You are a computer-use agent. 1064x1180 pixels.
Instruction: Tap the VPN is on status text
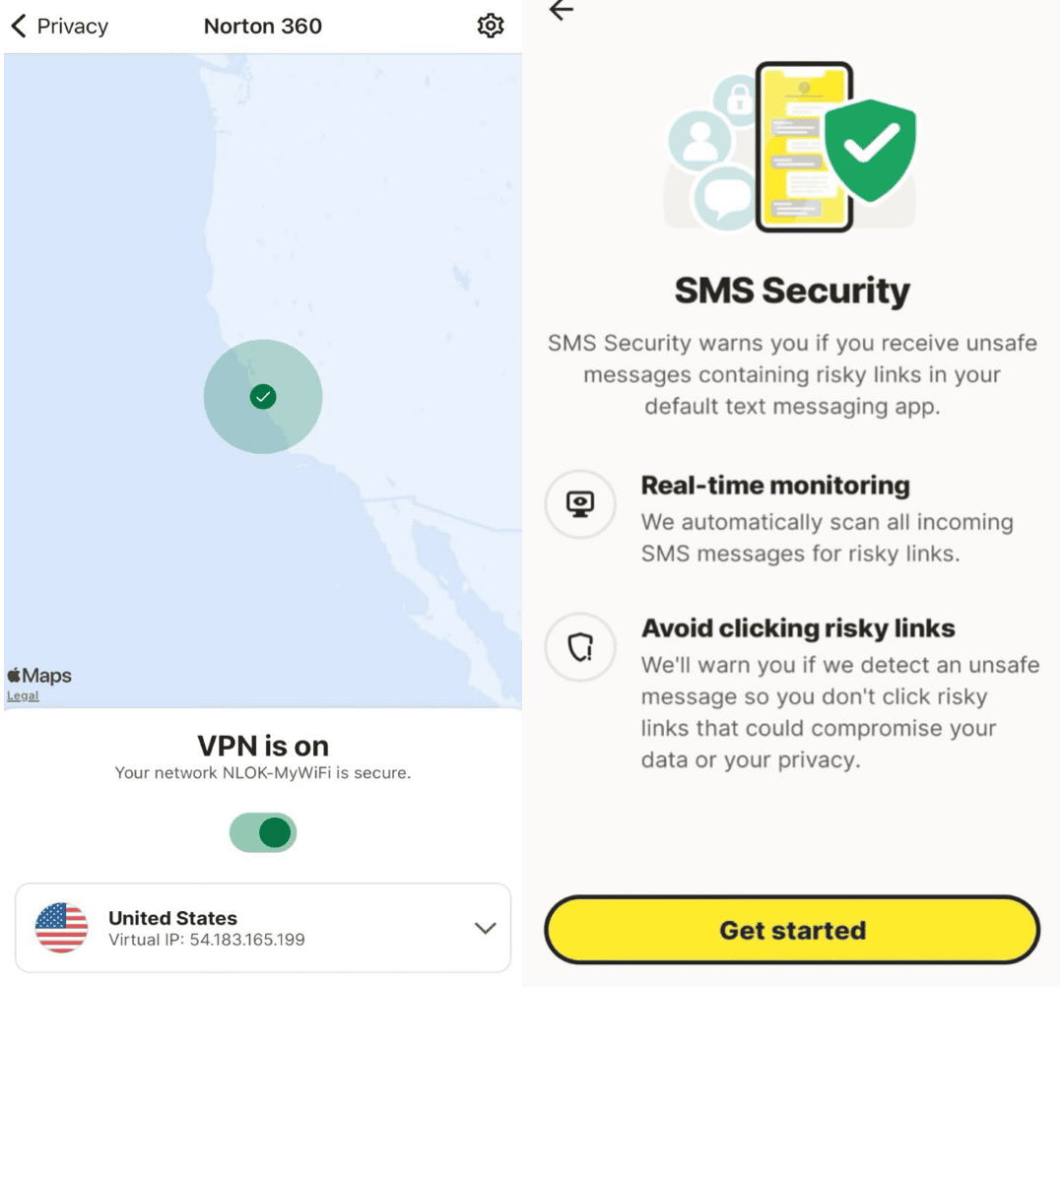click(263, 746)
